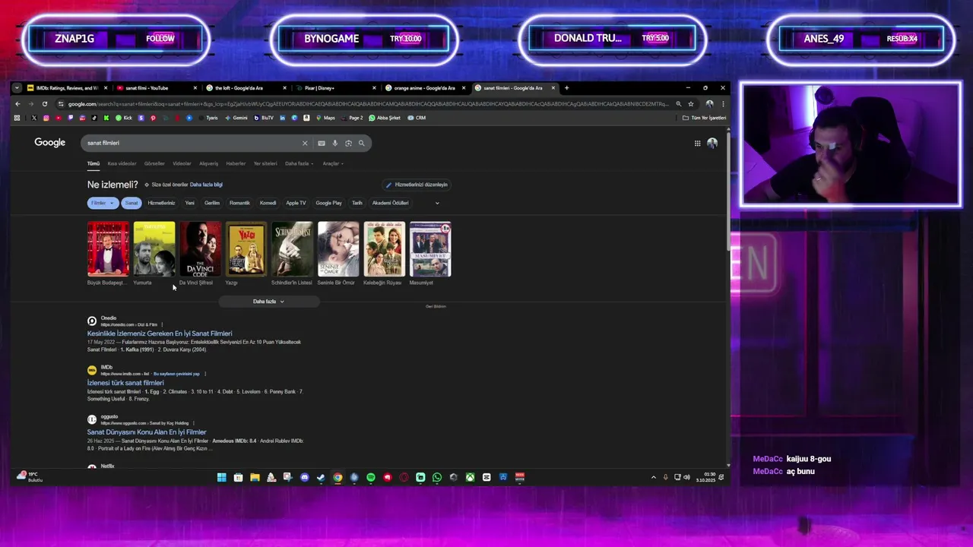
Task: Open the Gemini bookmark
Action: pos(236,118)
